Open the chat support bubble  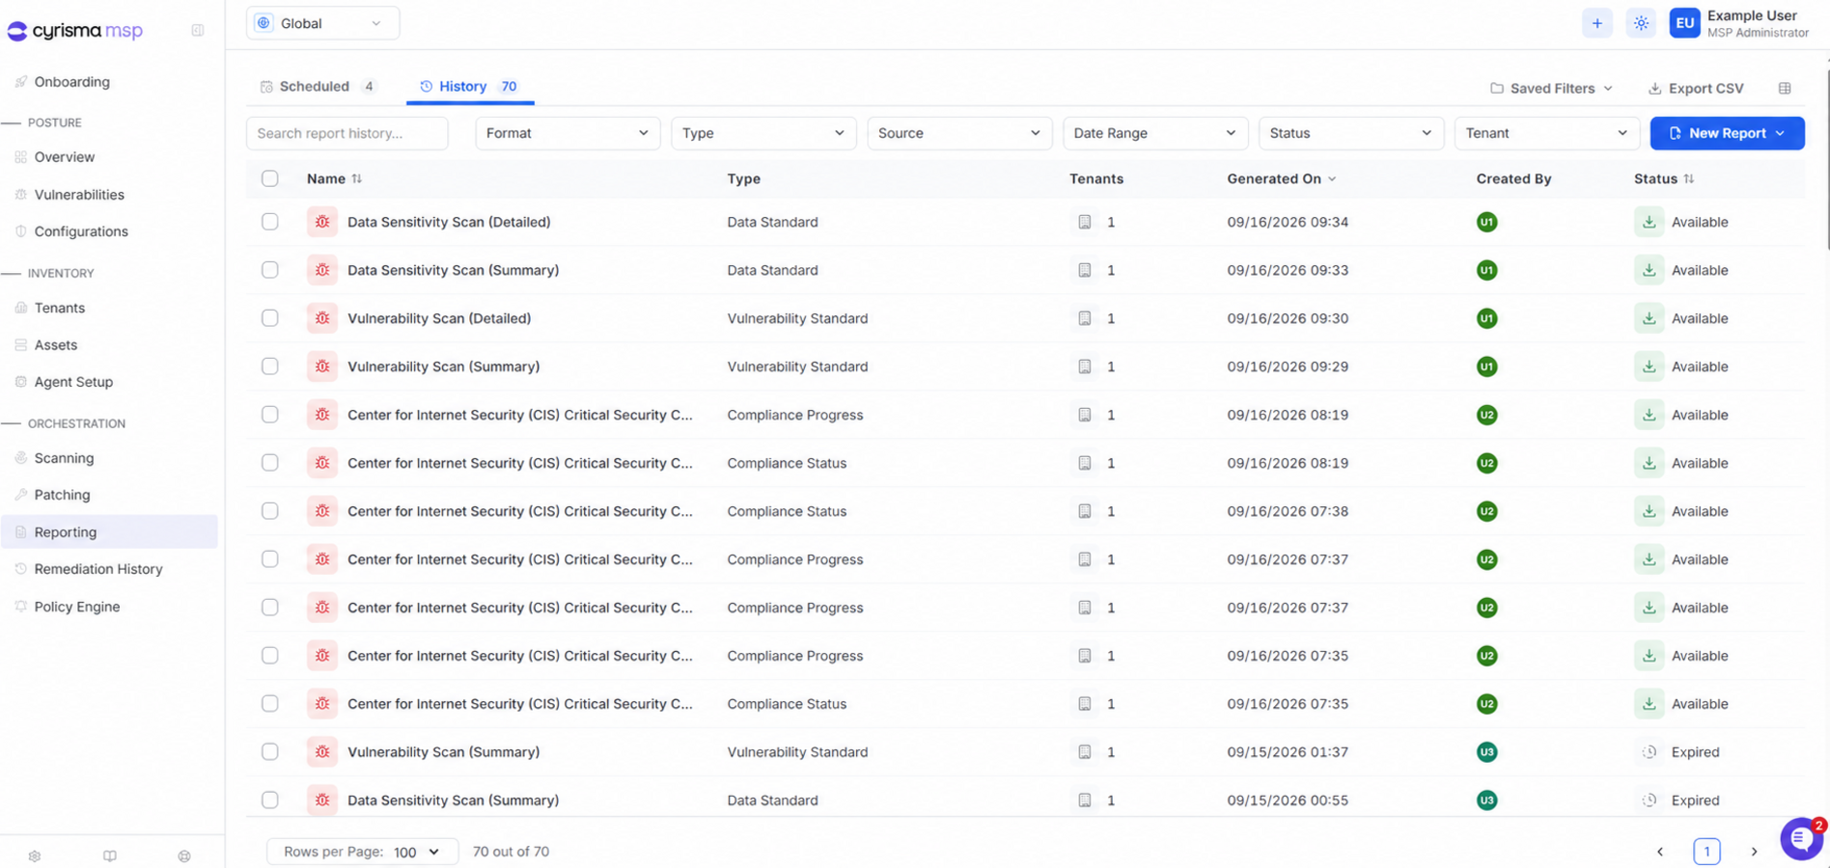coord(1801,838)
